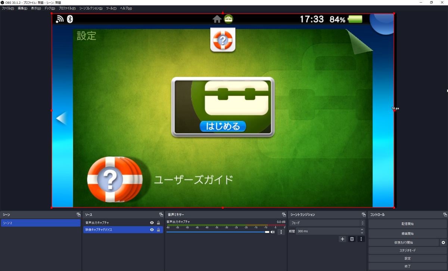Screen dimensions: 448x271
Task: Click the OBS logo in title bar
Action: pyautogui.click(x=3, y=3)
